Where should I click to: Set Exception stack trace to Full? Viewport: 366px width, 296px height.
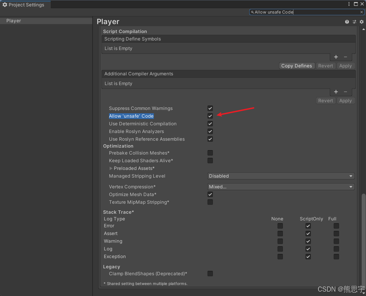pyautogui.click(x=336, y=257)
